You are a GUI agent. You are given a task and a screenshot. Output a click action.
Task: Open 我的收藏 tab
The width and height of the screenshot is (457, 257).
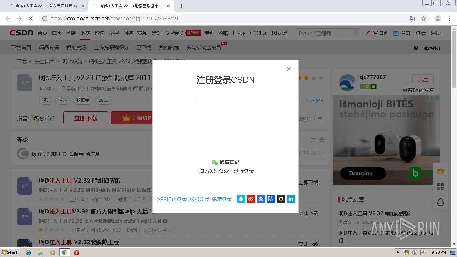pyautogui.click(x=169, y=47)
